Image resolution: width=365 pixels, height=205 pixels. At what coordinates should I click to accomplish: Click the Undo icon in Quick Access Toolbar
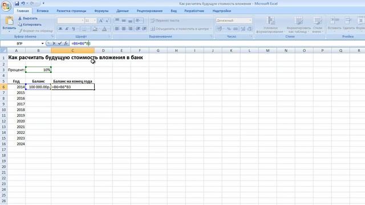23,3
